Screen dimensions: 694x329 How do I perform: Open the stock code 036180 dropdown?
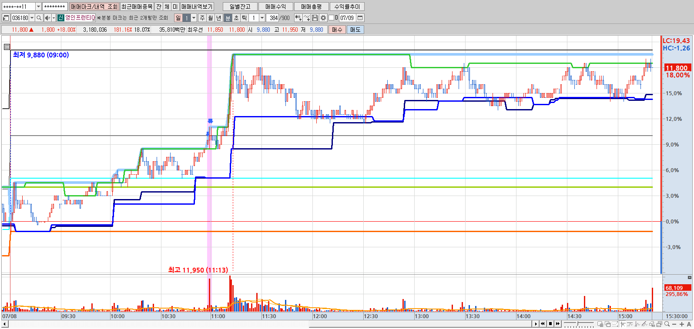pos(32,18)
